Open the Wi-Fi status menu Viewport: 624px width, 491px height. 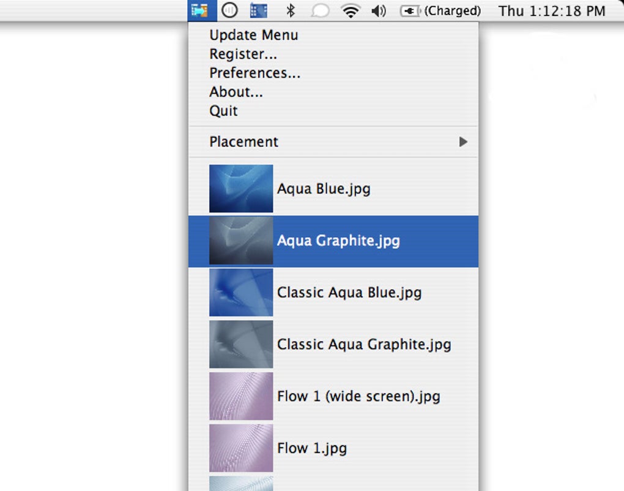tap(351, 11)
